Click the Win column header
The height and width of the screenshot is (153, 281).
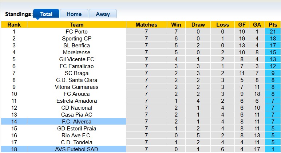click(176, 25)
